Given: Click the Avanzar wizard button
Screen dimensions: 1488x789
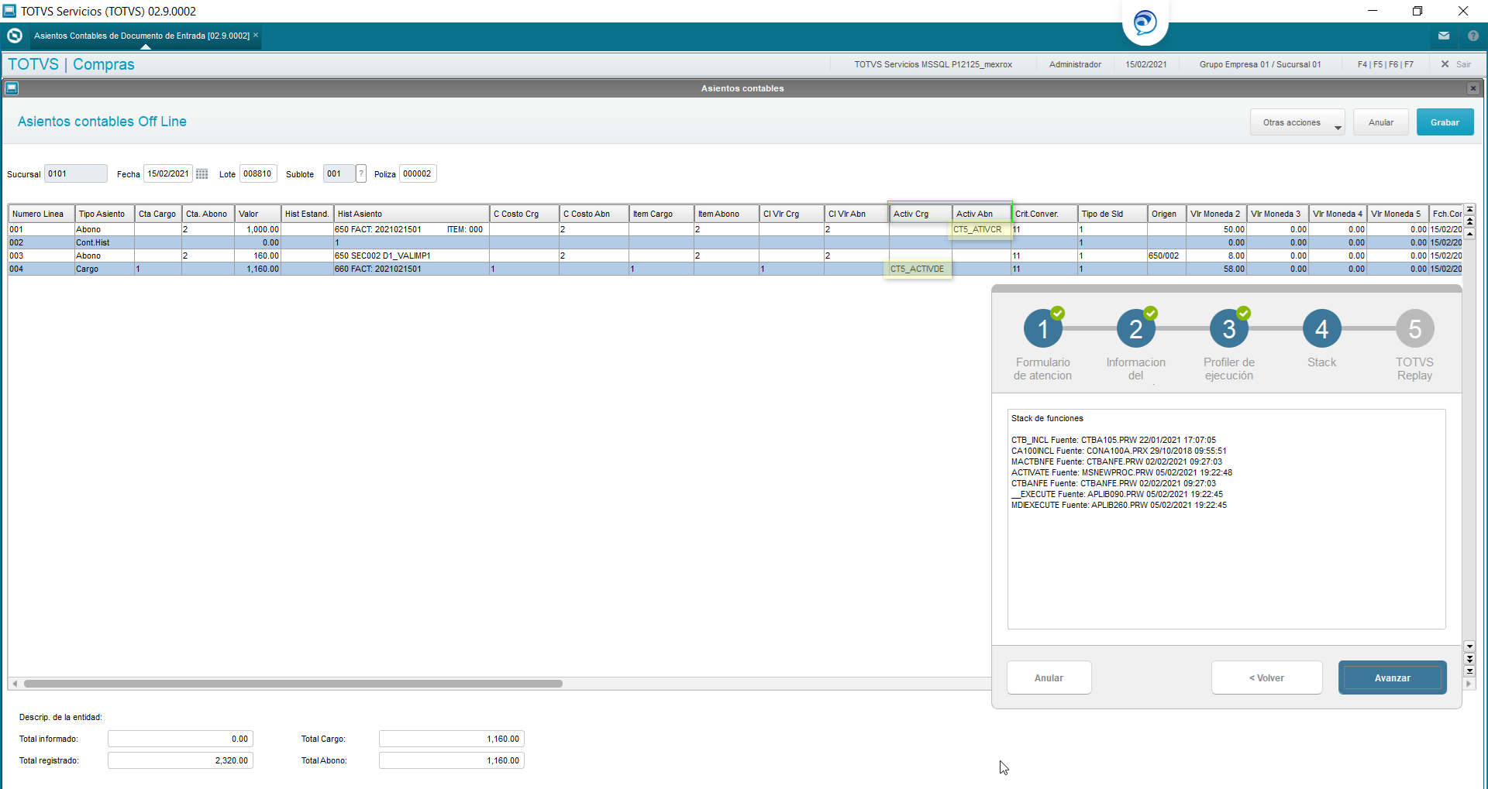Looking at the screenshot, I should coord(1393,678).
